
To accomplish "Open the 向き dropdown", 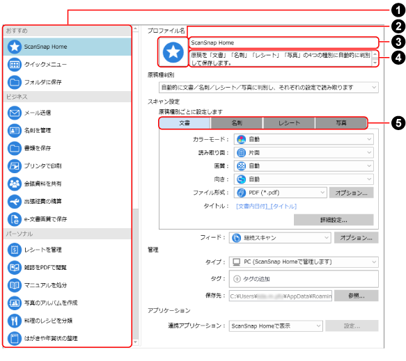I will tap(304, 179).
